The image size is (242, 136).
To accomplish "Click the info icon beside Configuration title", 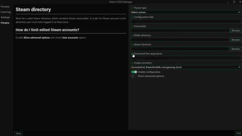I will 132,17.
